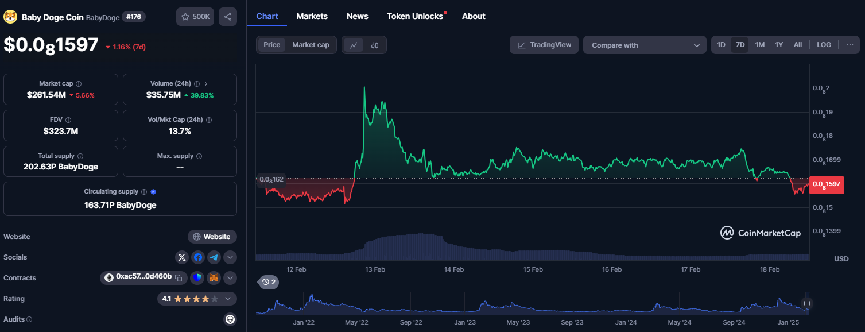Open the TradingView chart button

click(544, 45)
